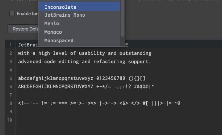Click the 'with a high level' preview line
The image size is (222, 135).
coord(85,53)
